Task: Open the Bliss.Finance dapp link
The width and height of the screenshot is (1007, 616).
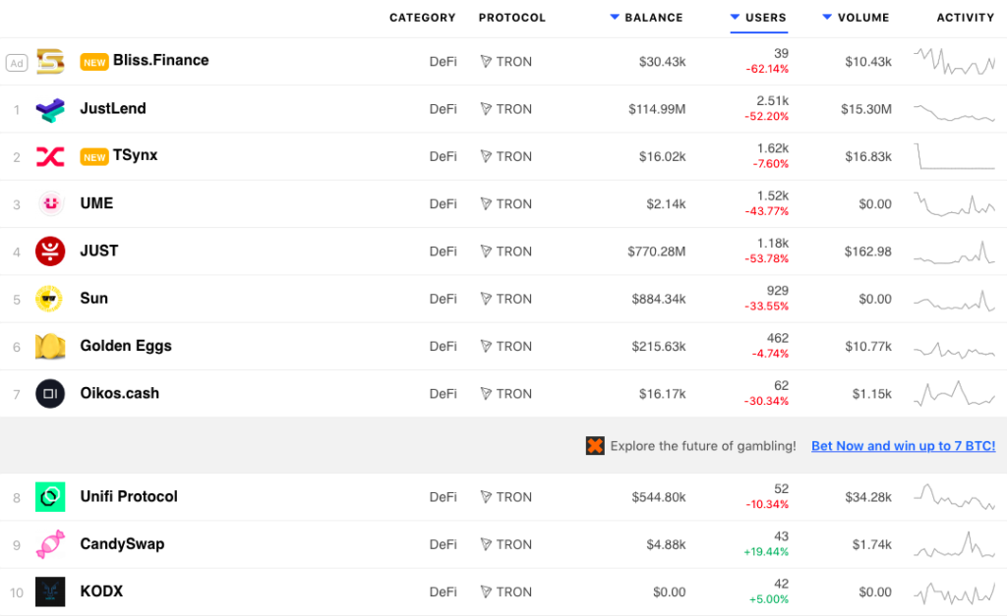Action: tap(160, 61)
